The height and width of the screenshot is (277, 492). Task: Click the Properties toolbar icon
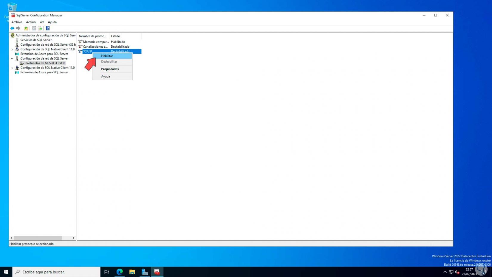pos(34,28)
